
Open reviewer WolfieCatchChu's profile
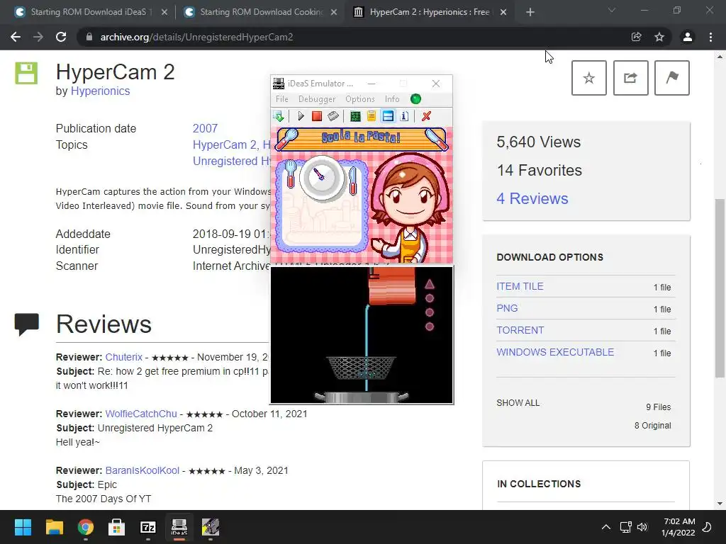[x=141, y=414]
